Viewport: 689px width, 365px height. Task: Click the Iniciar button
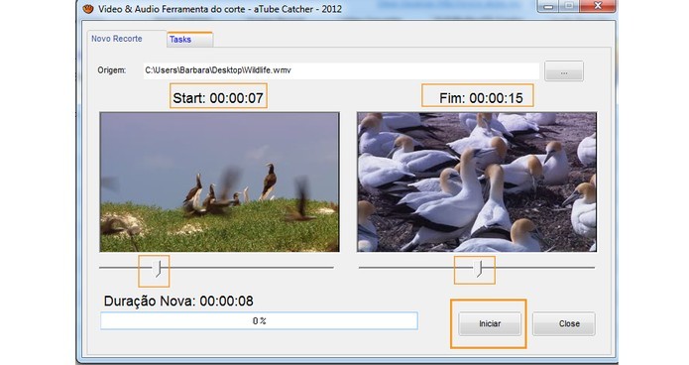(x=490, y=323)
